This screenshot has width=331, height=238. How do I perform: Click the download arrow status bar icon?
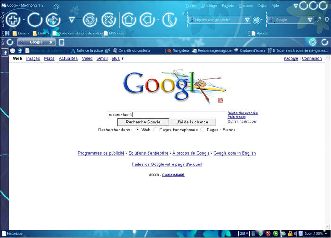[x=253, y=233]
